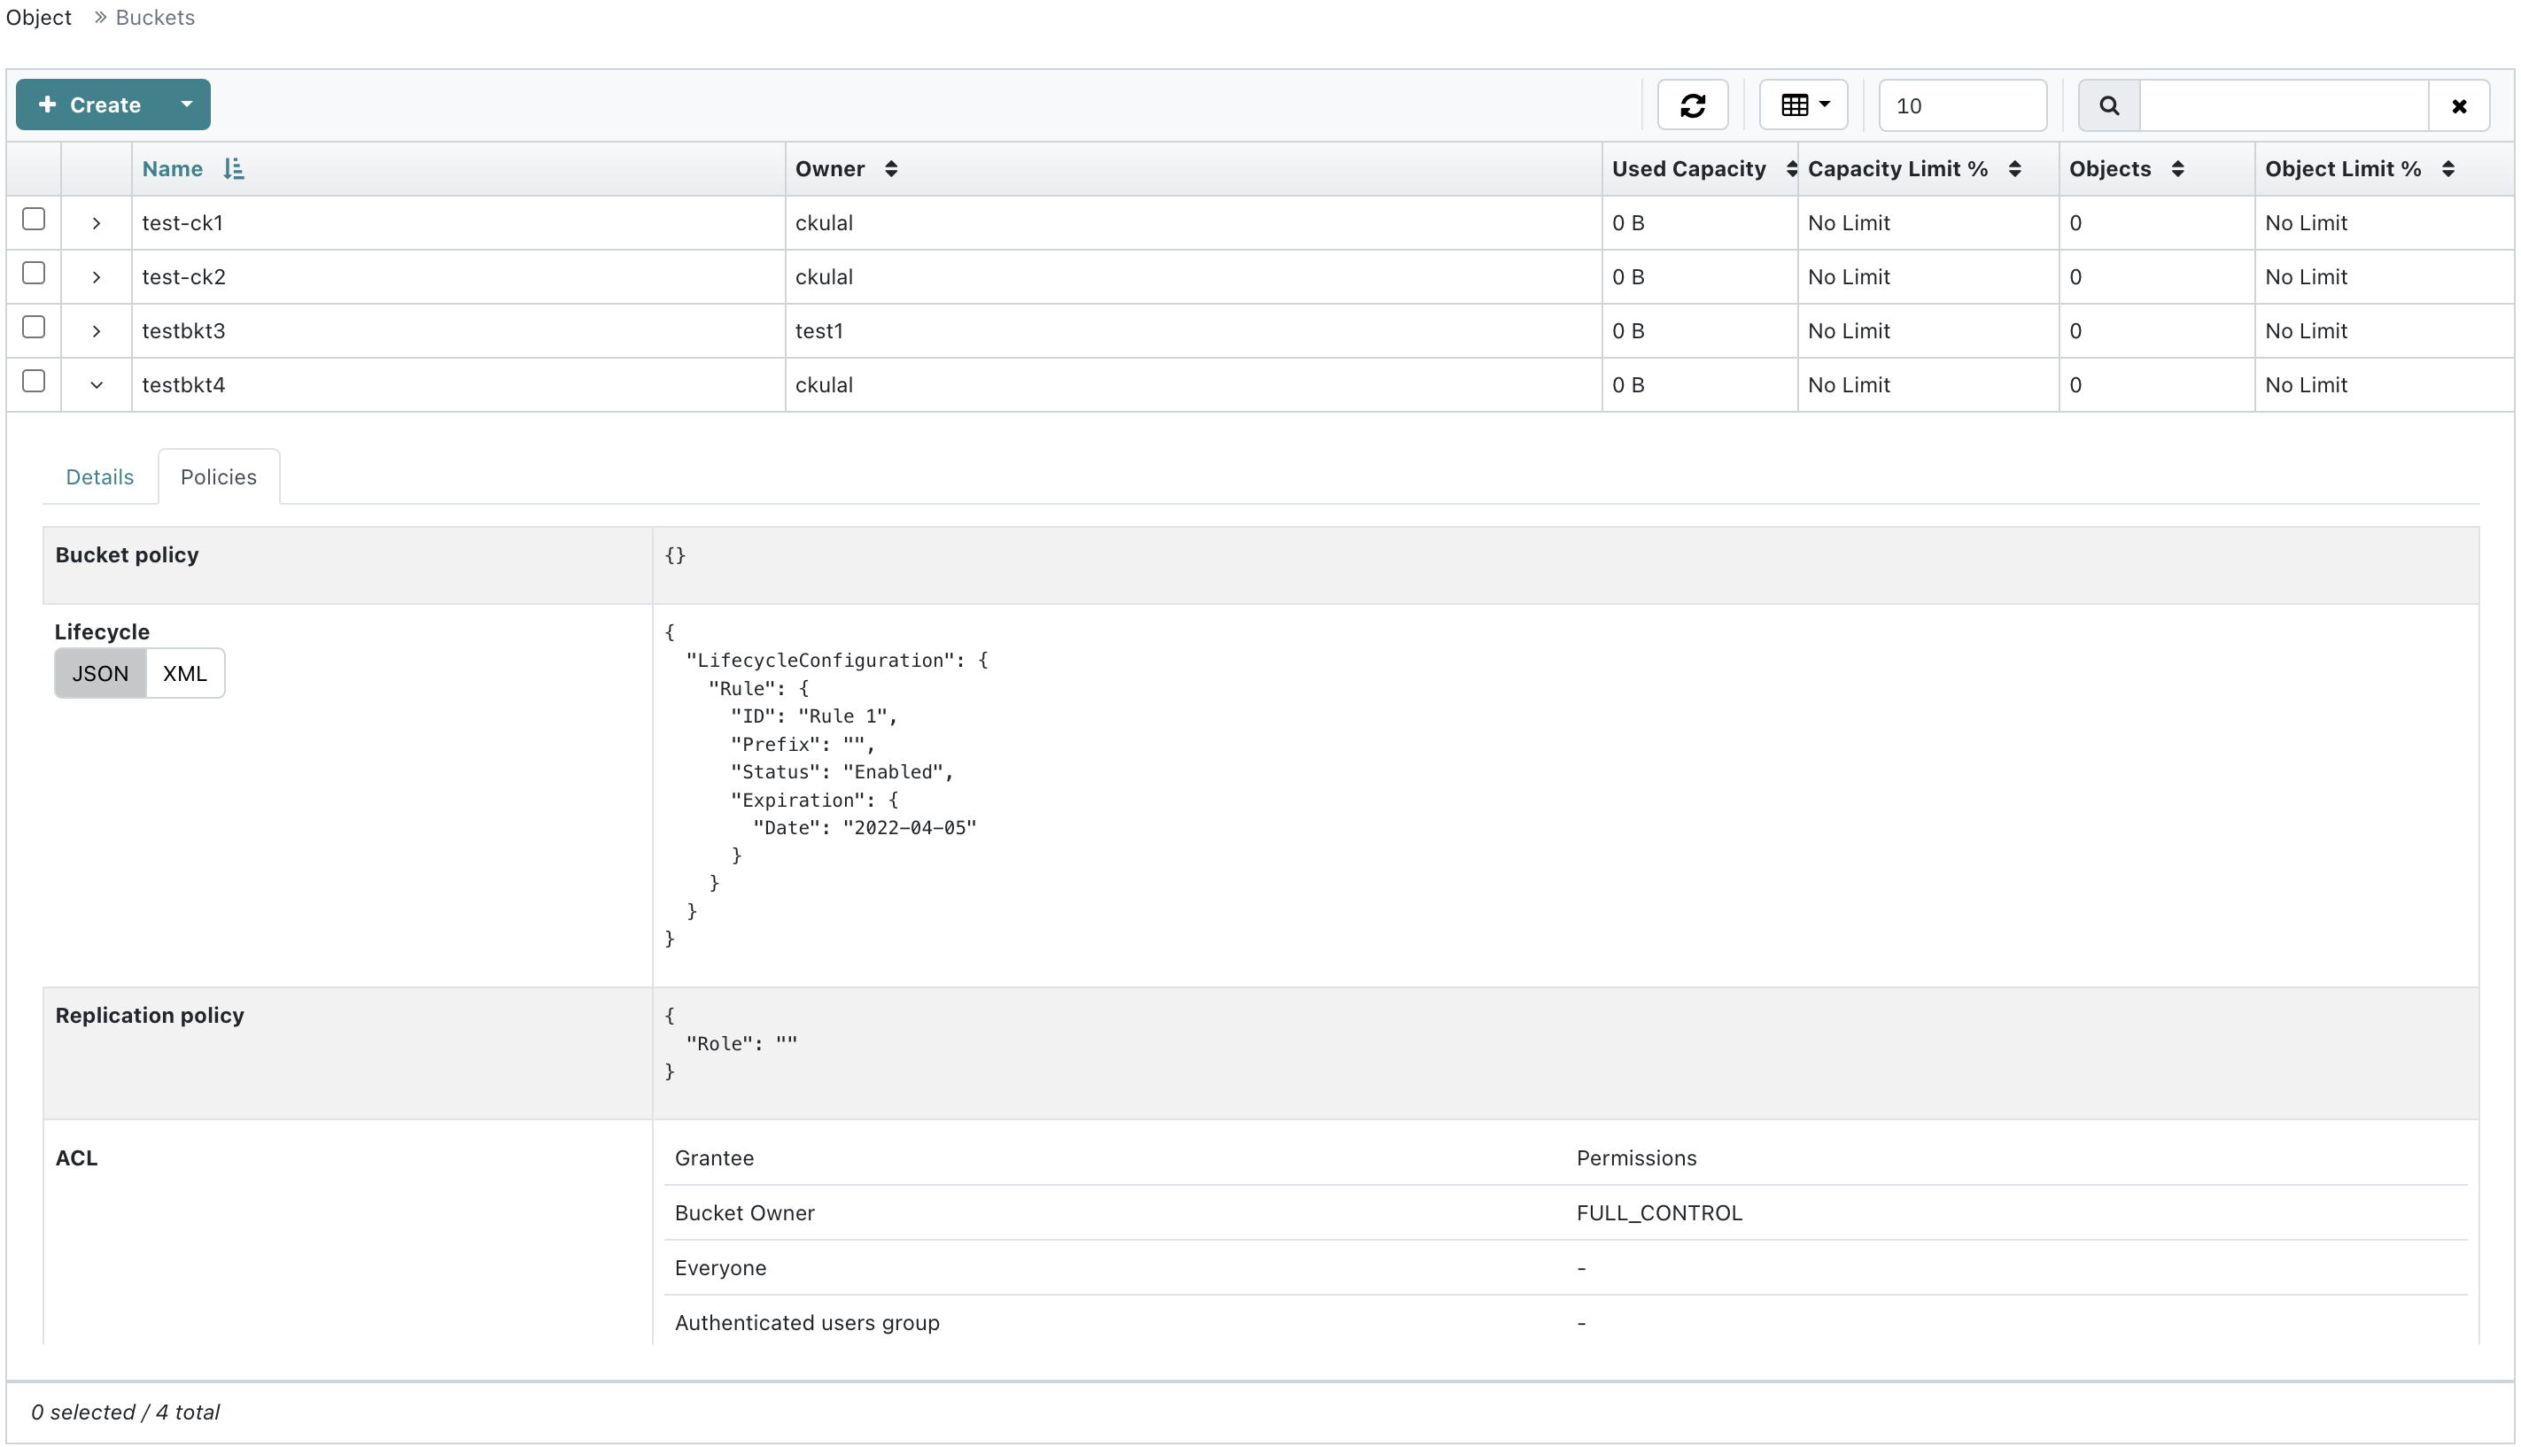Click the page size input showing 10
The height and width of the screenshot is (1447, 2521).
point(1961,105)
